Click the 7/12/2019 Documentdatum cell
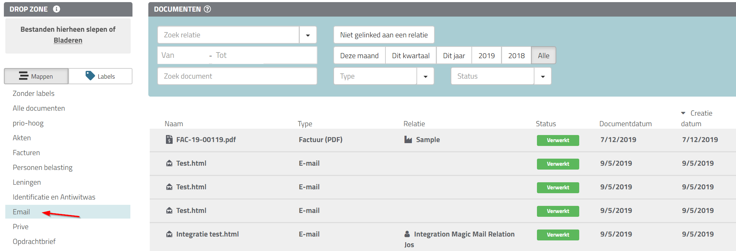The image size is (736, 251). click(x=618, y=140)
